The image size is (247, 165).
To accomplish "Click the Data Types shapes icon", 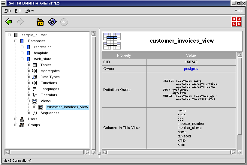I will click(35, 77).
